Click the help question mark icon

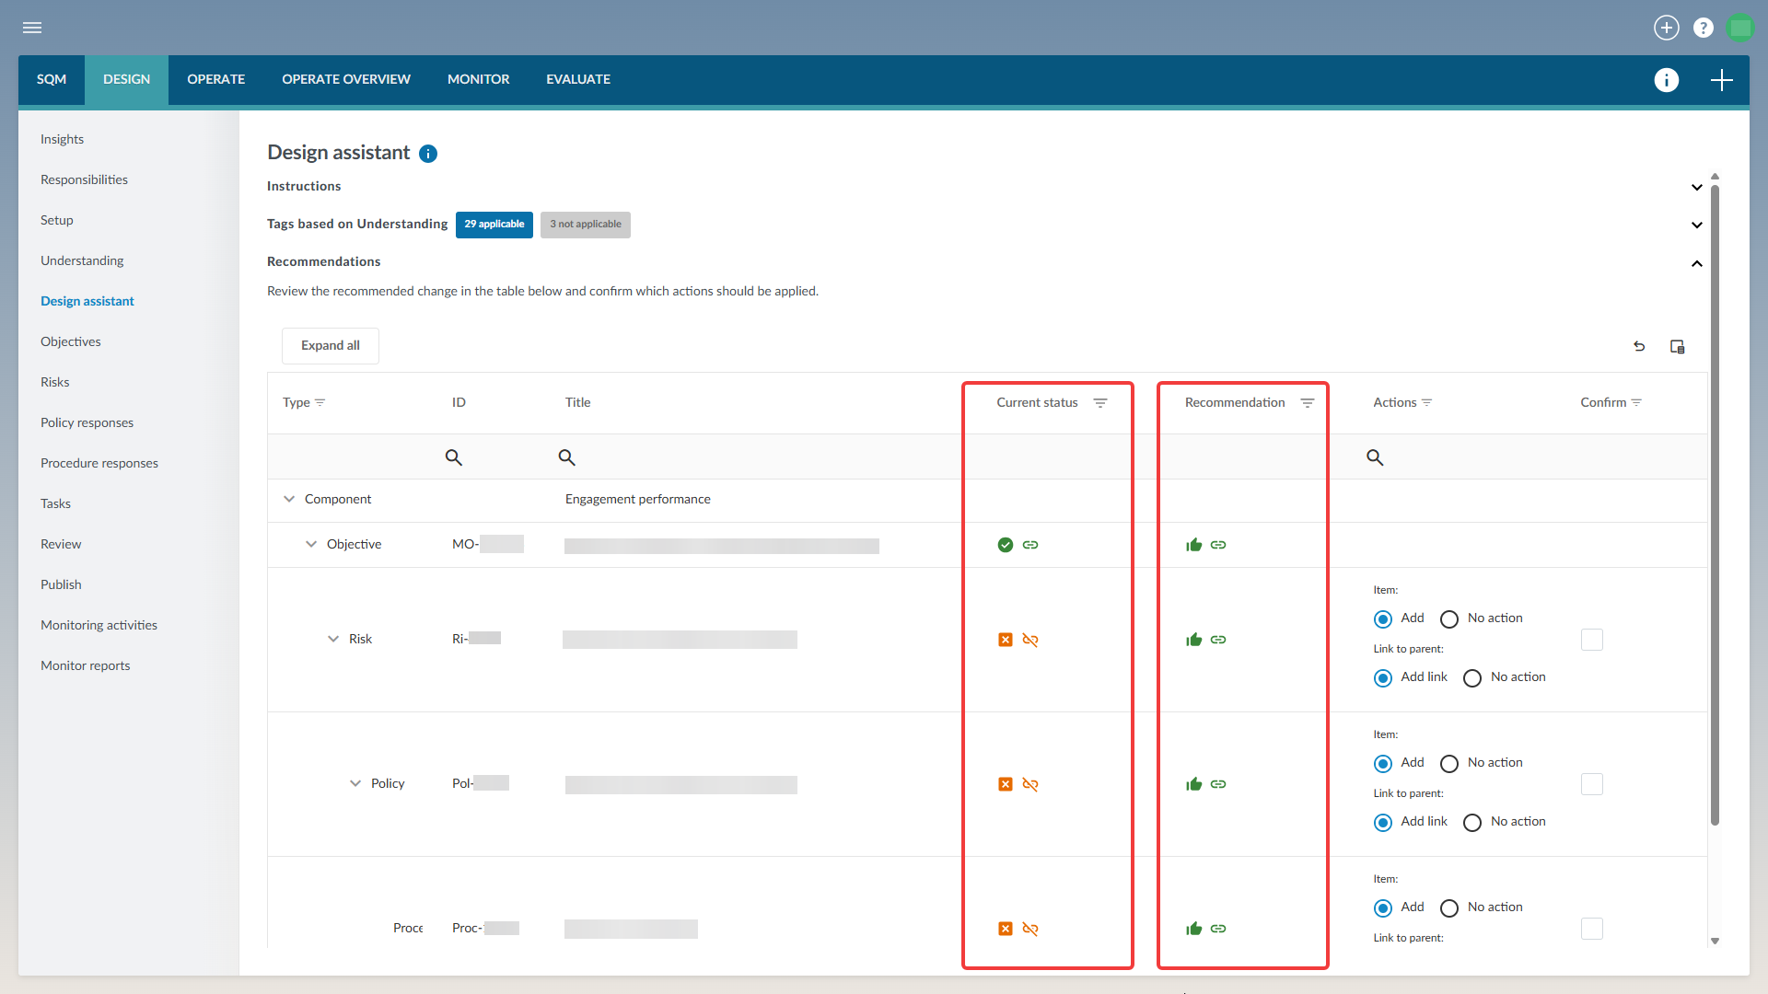click(1704, 28)
